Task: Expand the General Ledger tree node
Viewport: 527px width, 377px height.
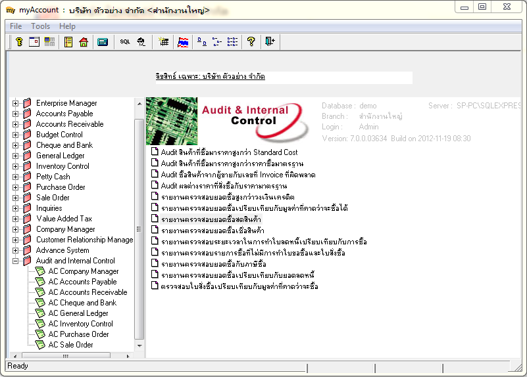Action: point(15,156)
